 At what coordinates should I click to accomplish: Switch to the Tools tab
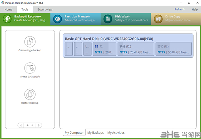coord(25,9)
